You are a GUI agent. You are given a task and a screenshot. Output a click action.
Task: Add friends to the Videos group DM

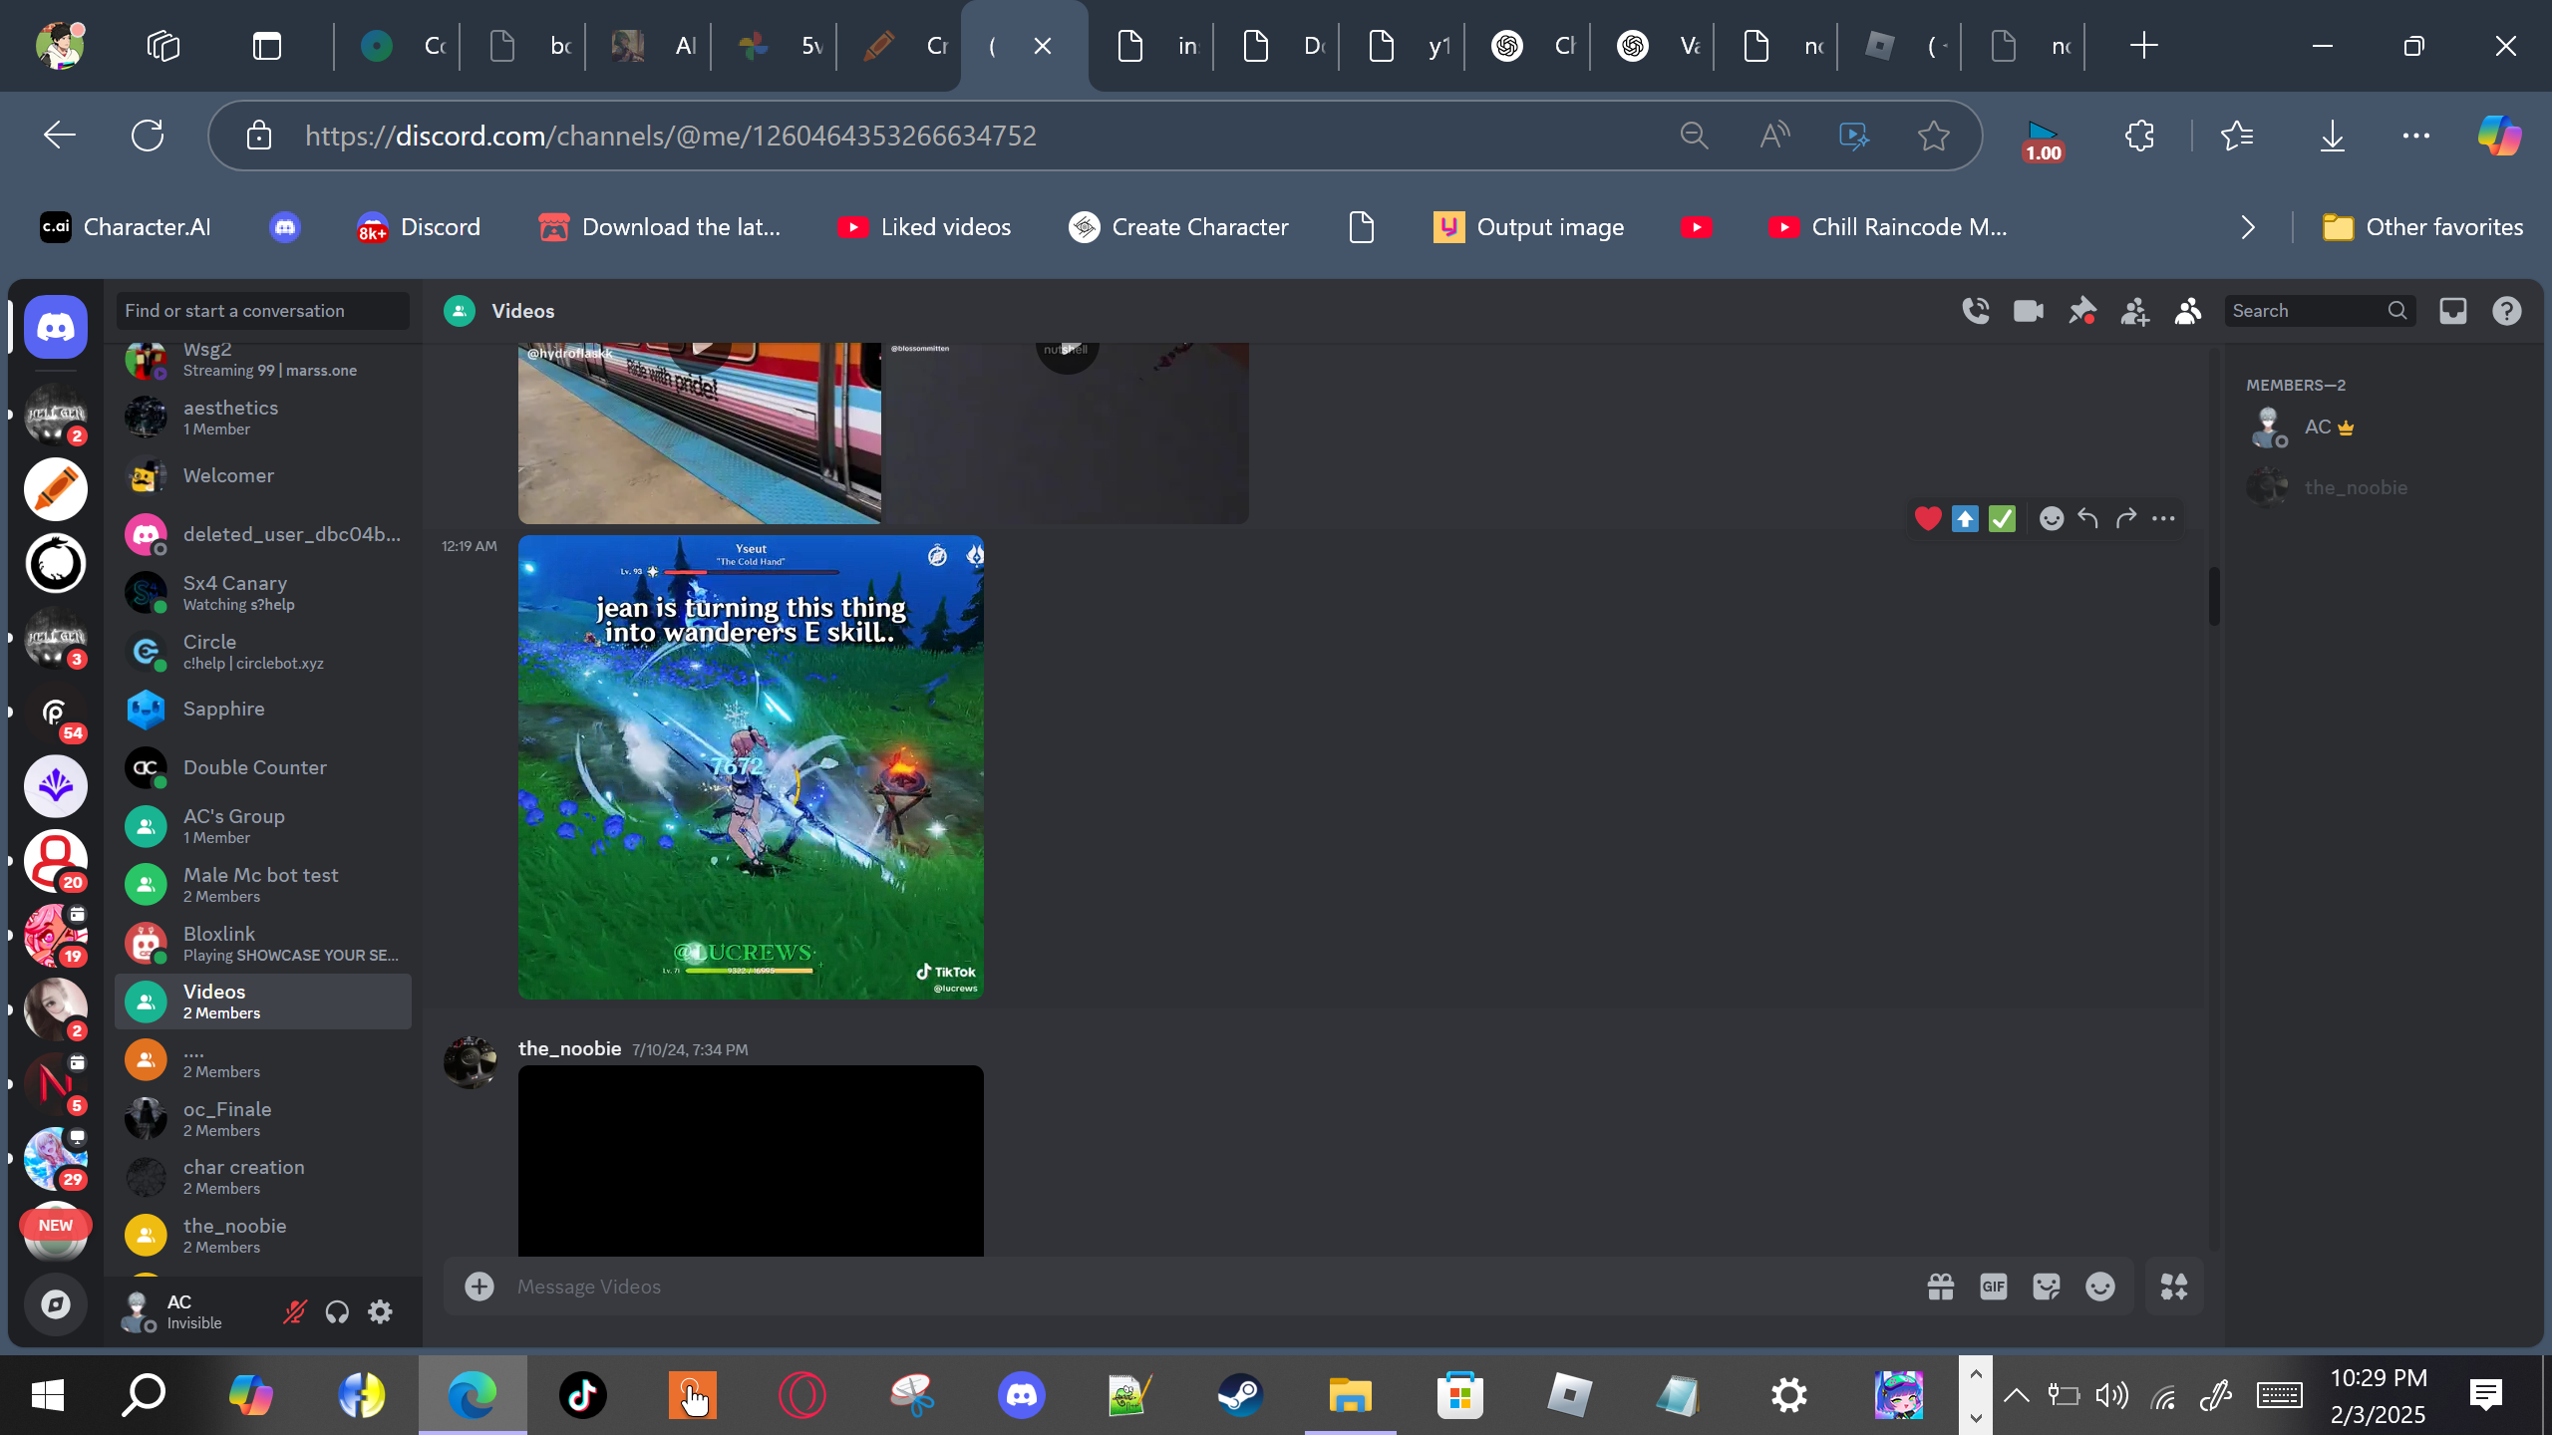pos(2135,311)
